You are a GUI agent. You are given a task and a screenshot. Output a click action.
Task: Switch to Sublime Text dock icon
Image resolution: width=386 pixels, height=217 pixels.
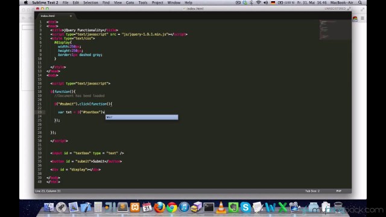[122, 207]
